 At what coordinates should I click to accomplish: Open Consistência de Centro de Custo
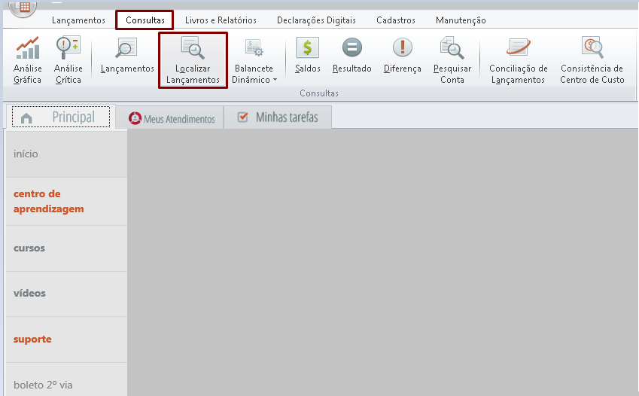click(x=592, y=60)
